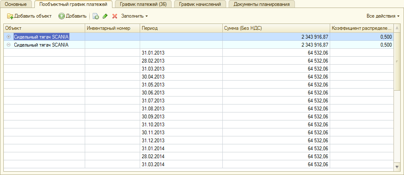Go to the График начислений tab

200,4
